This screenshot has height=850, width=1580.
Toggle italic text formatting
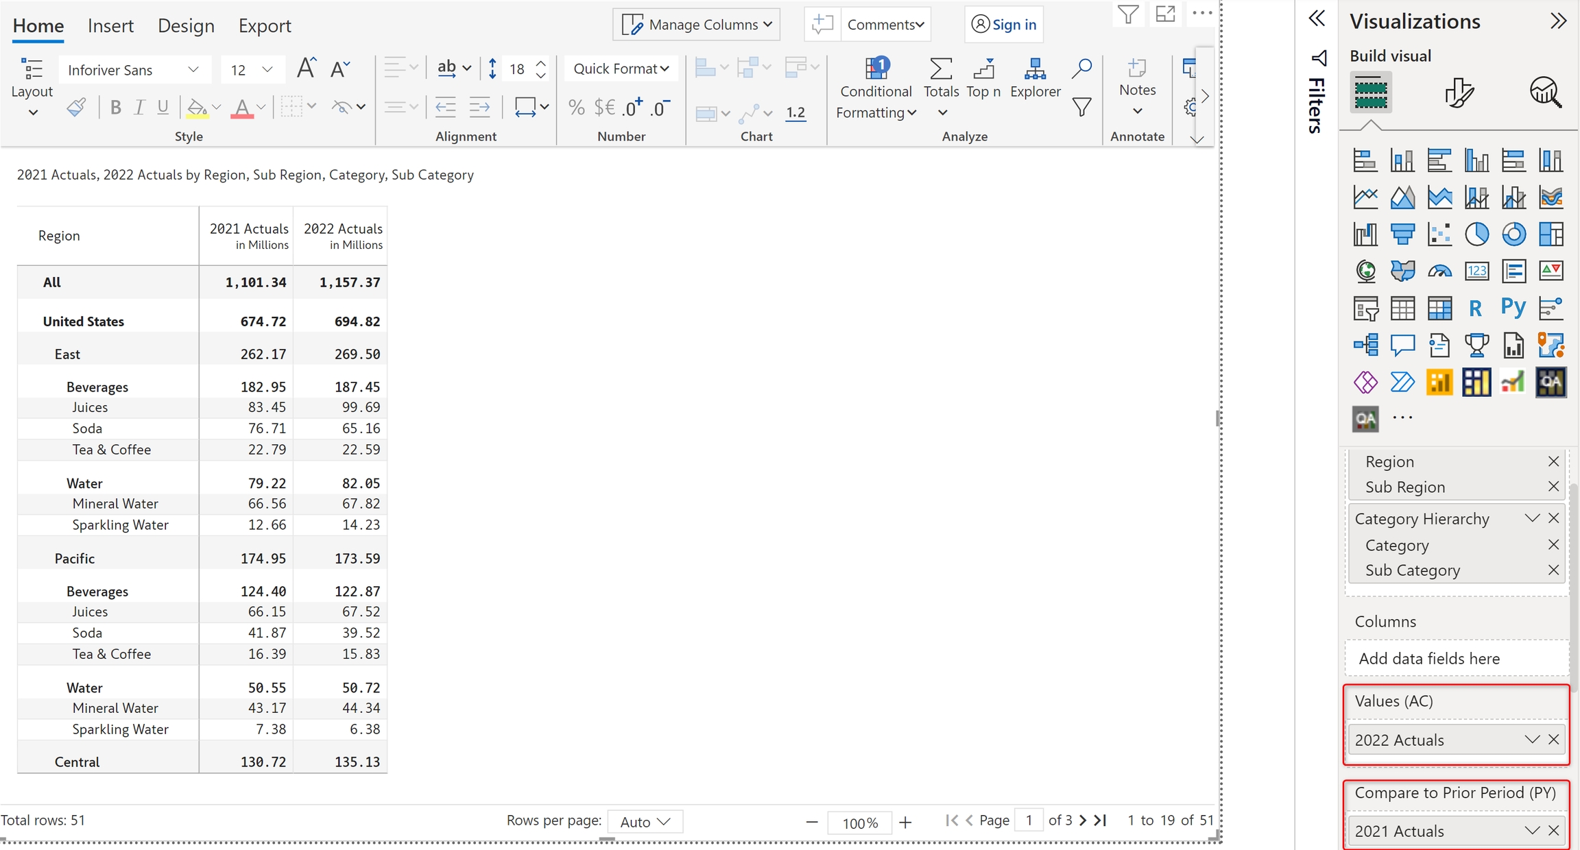tap(139, 108)
